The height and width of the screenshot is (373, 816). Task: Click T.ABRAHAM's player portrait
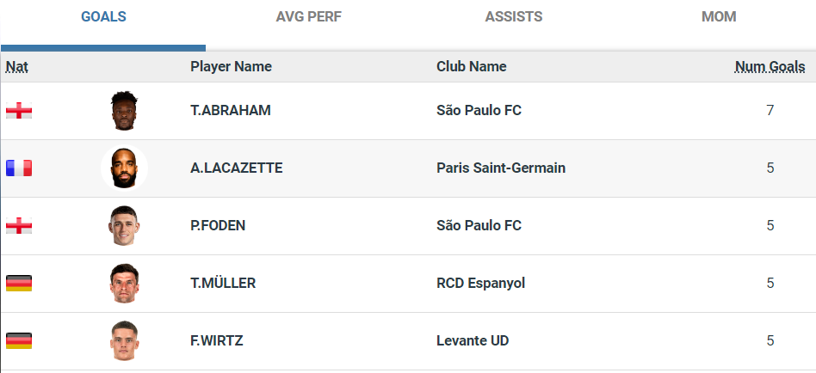[124, 111]
